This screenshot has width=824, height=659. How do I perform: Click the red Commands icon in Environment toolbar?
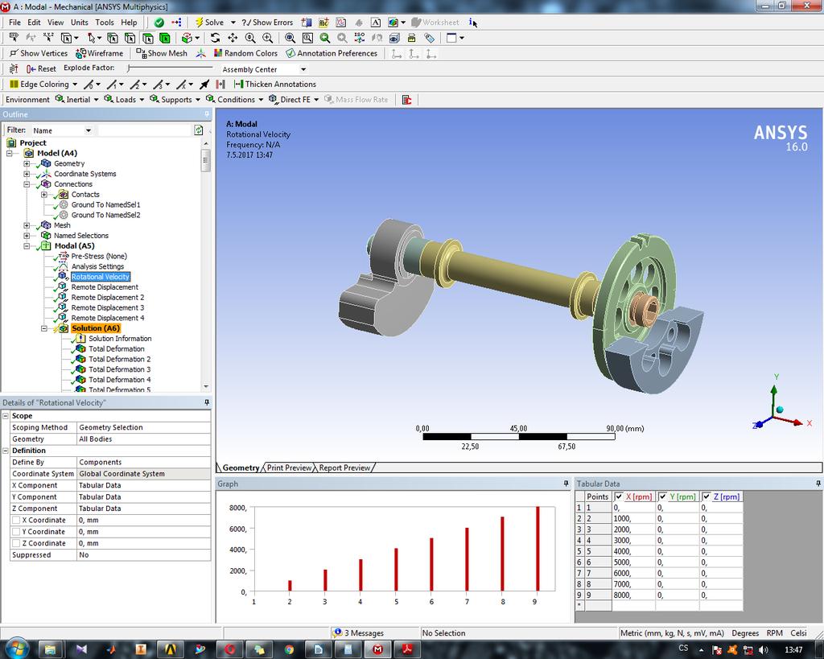pyautogui.click(x=406, y=99)
